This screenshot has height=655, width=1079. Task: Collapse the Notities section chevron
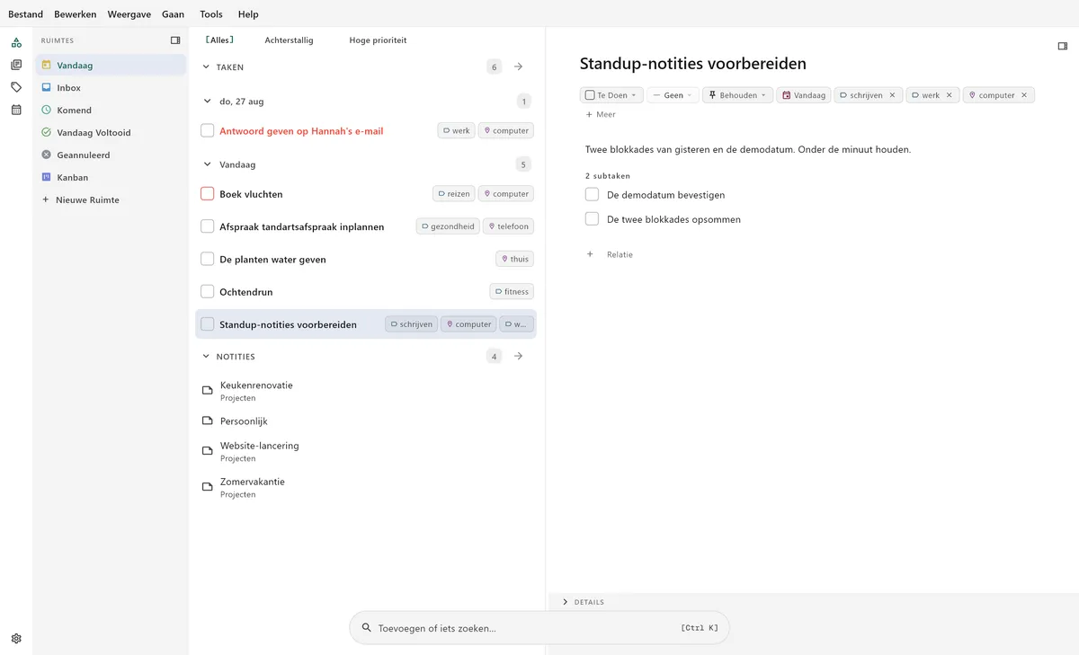206,357
